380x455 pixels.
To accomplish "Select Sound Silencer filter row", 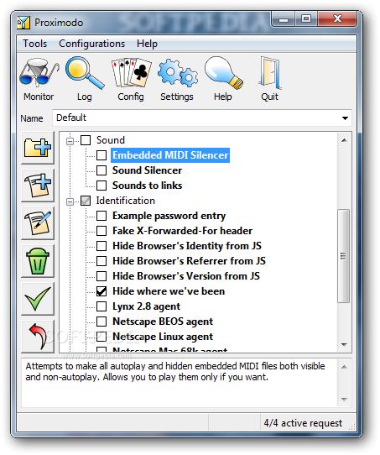I will click(x=147, y=170).
